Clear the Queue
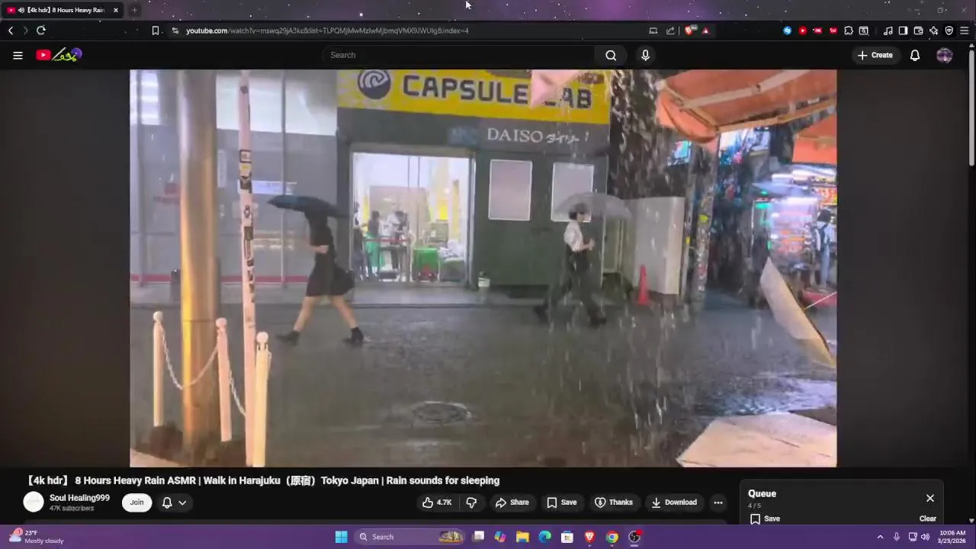The width and height of the screenshot is (976, 549). point(927,518)
